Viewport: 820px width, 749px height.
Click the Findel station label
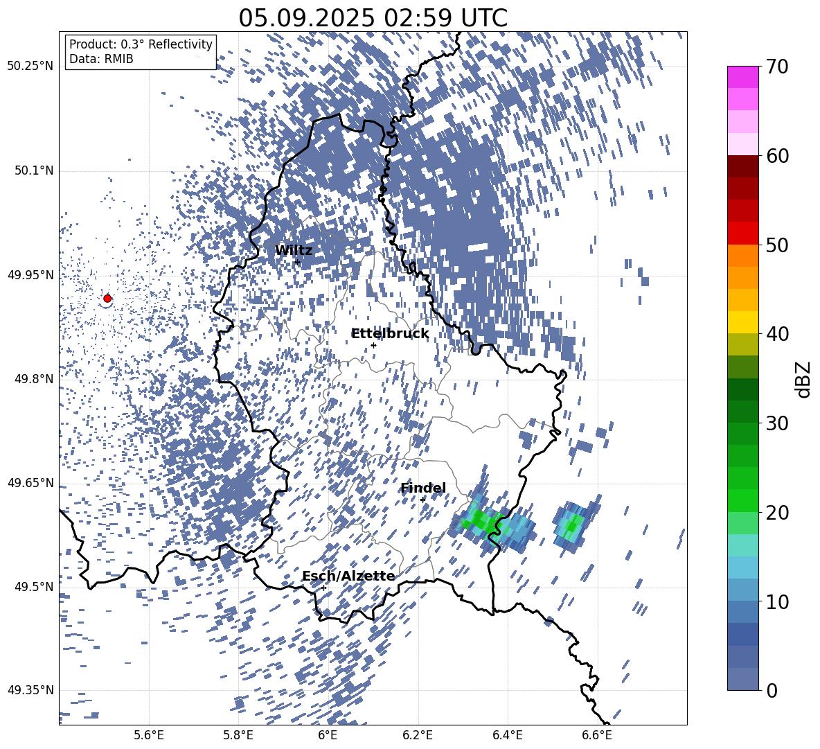(x=423, y=488)
